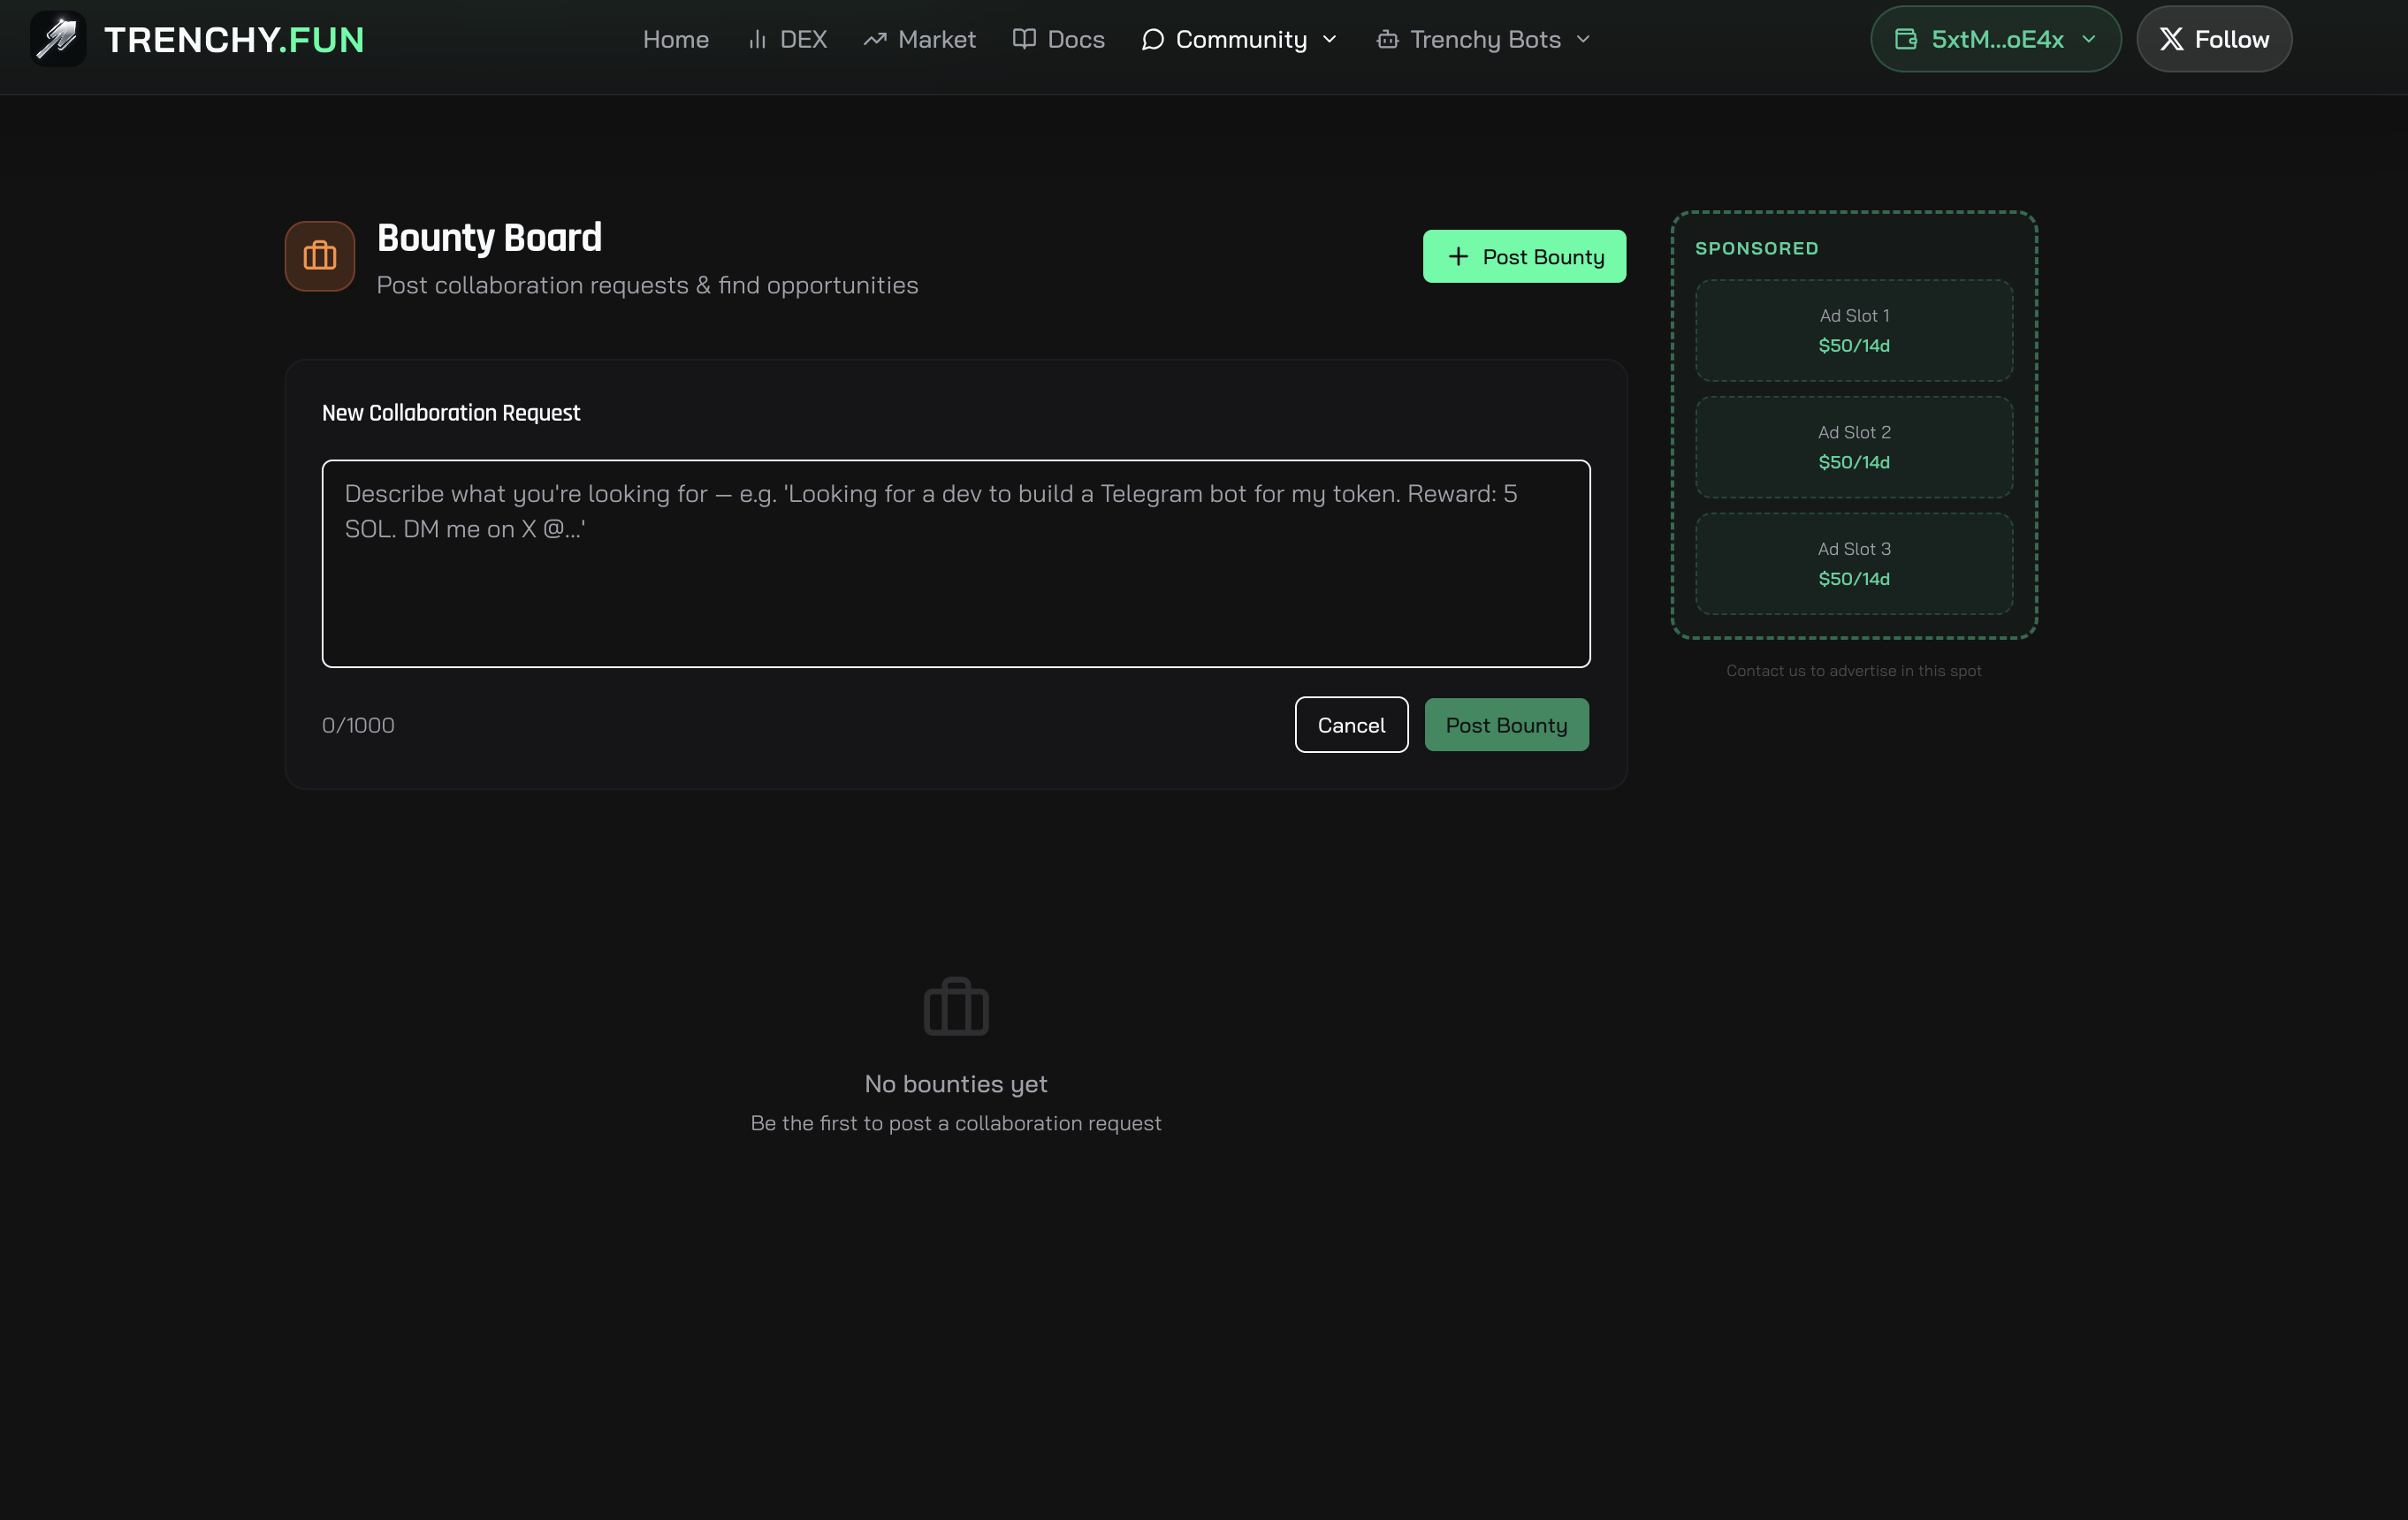Click the 'SPONSORED' label
This screenshot has height=1520, width=2408.
1757,248
